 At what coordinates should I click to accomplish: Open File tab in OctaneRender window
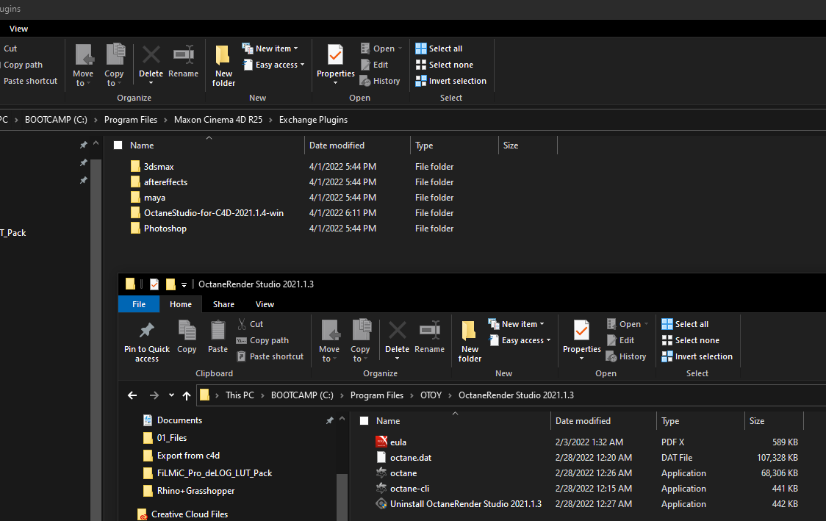tap(139, 304)
